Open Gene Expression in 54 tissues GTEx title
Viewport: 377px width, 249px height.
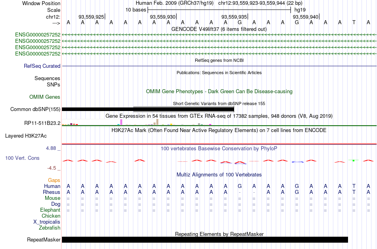tap(219, 116)
